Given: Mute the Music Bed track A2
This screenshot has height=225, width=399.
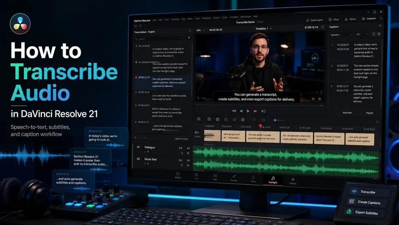Looking at the screenshot, I should coord(188,165).
